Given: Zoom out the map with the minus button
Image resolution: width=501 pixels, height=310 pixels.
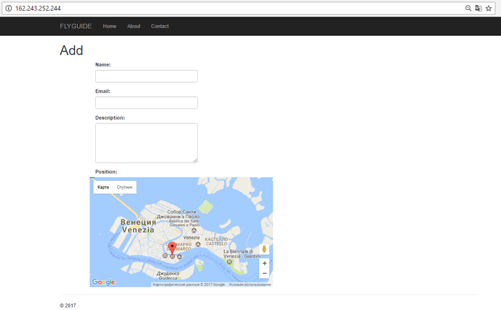Looking at the screenshot, I should click(264, 274).
